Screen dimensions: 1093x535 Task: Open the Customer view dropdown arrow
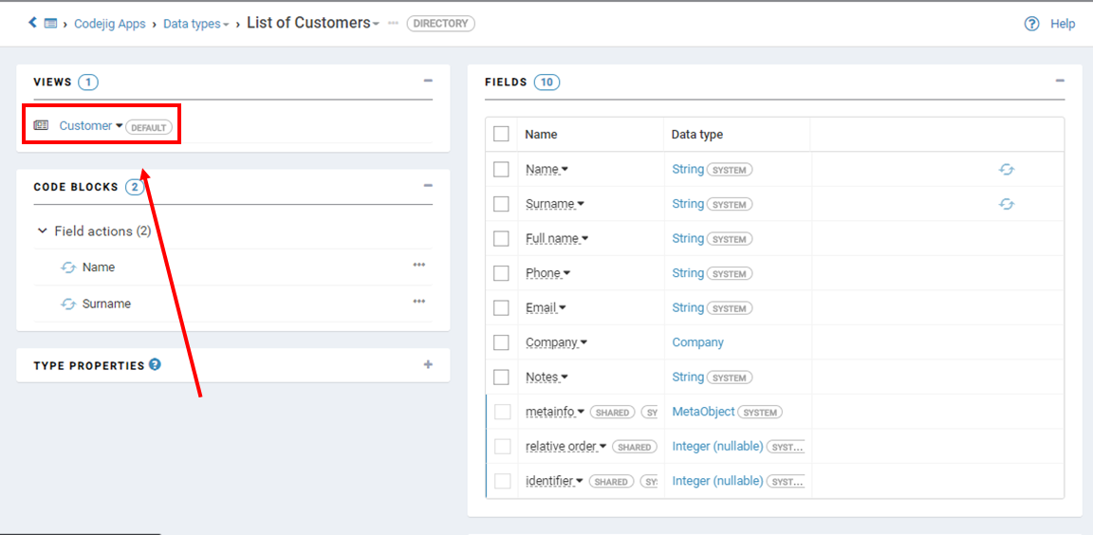click(120, 126)
